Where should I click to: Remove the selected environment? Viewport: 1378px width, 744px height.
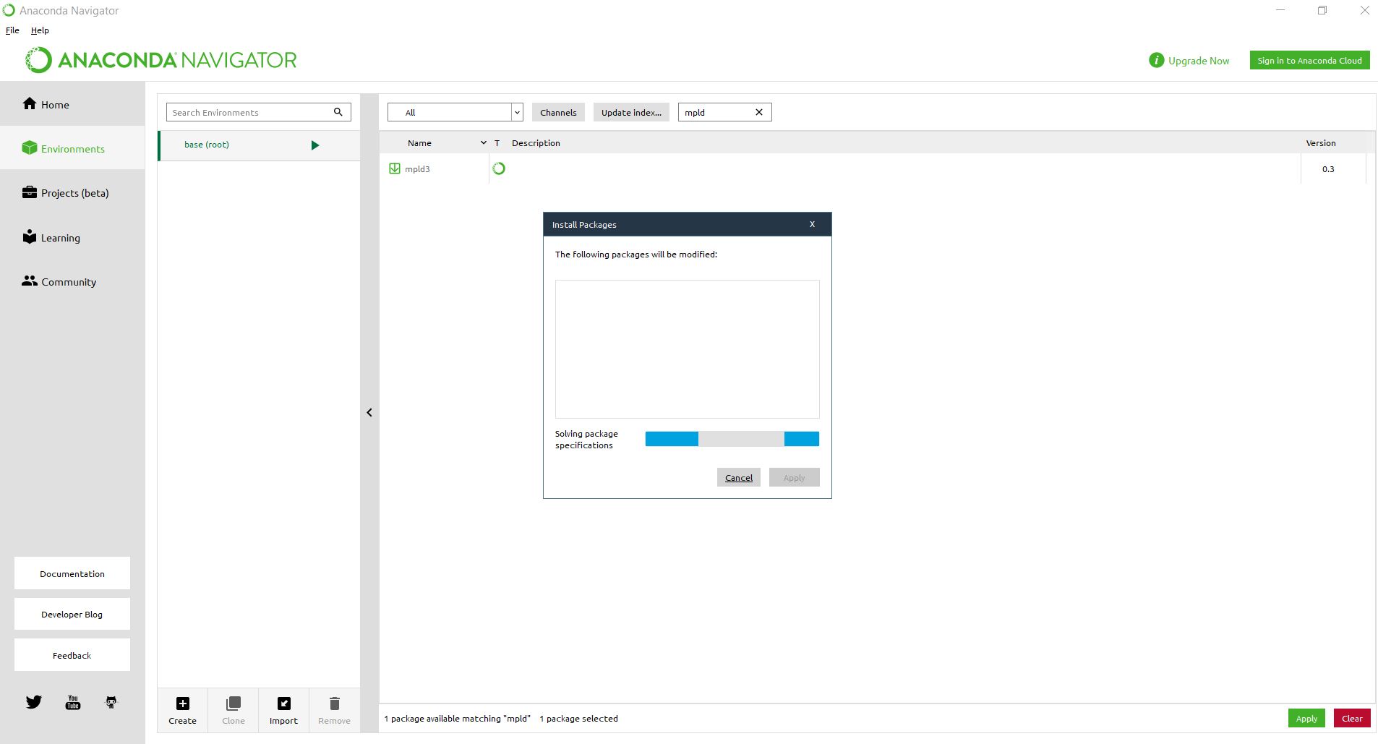coord(334,710)
